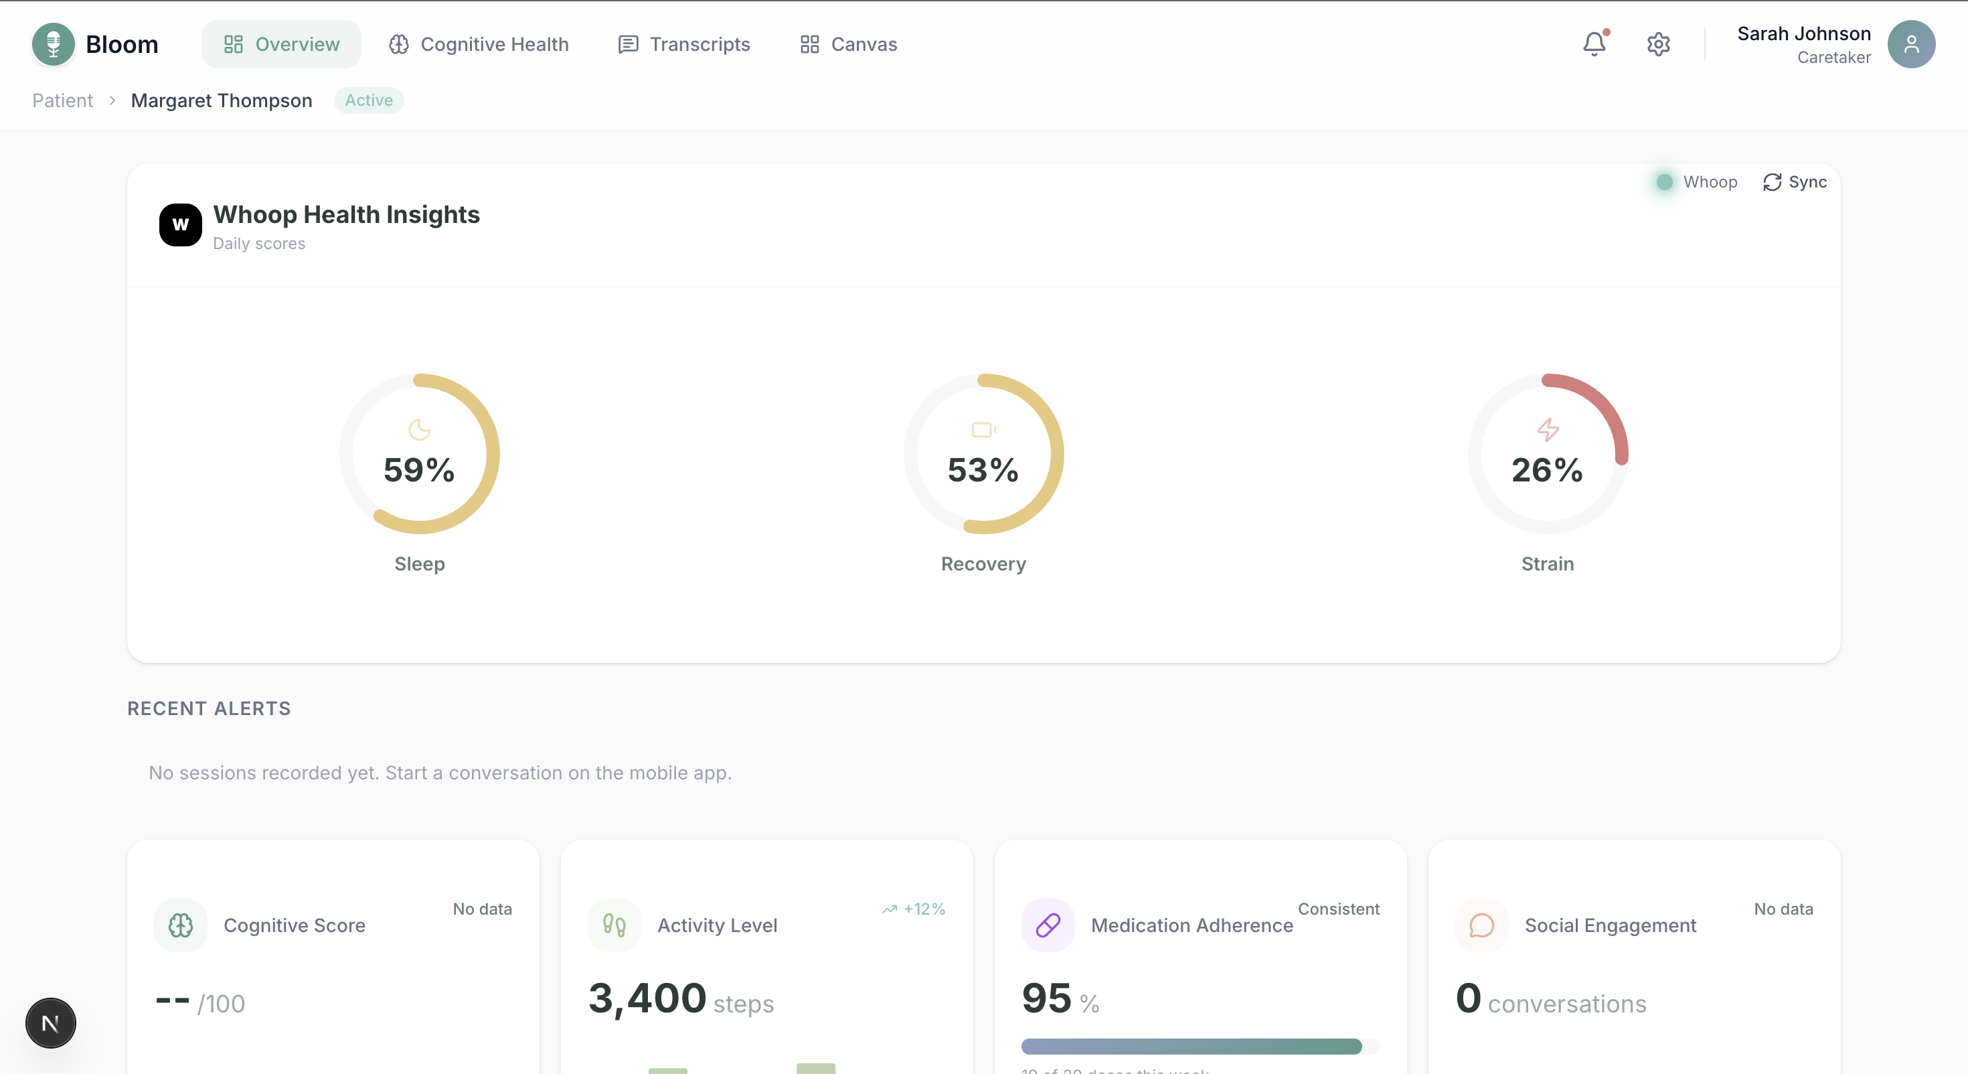1968x1074 pixels.
Task: Click the breadcrumb chevron after Patient
Action: pos(112,100)
